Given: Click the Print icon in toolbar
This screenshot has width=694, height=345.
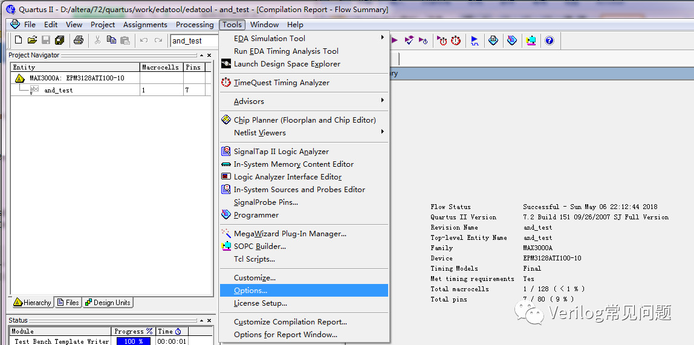Looking at the screenshot, I should coord(79,40).
